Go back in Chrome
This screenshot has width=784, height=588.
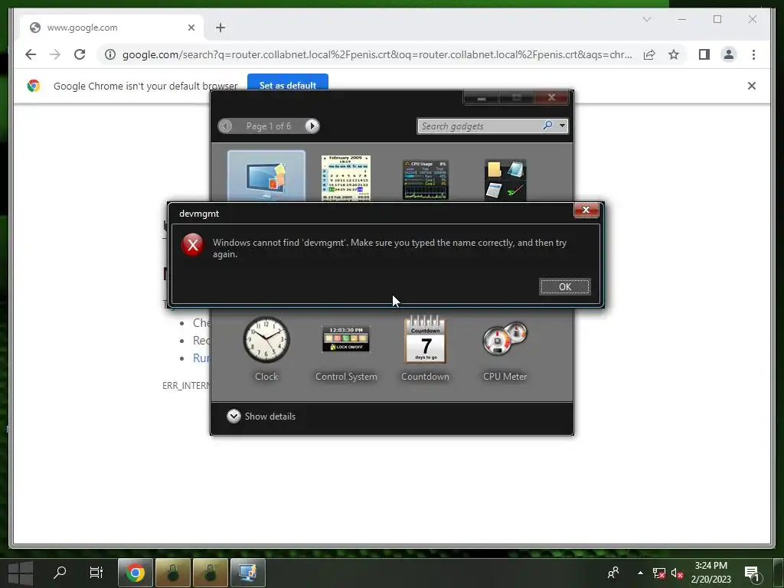point(31,54)
